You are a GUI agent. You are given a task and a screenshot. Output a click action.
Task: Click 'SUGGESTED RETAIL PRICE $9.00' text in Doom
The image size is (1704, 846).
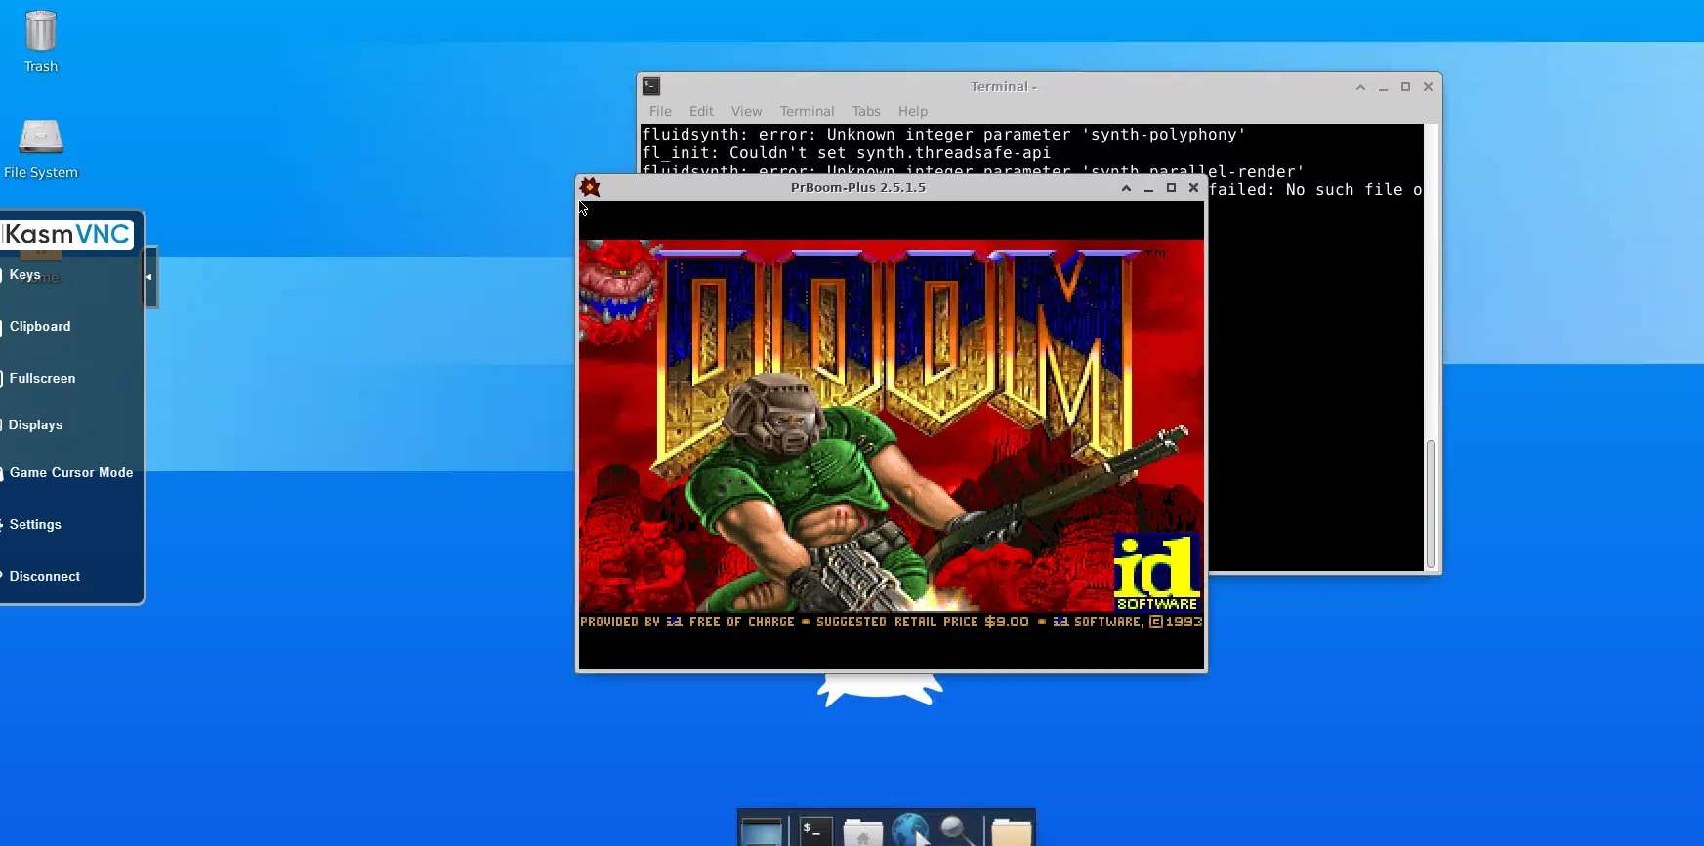922,622
